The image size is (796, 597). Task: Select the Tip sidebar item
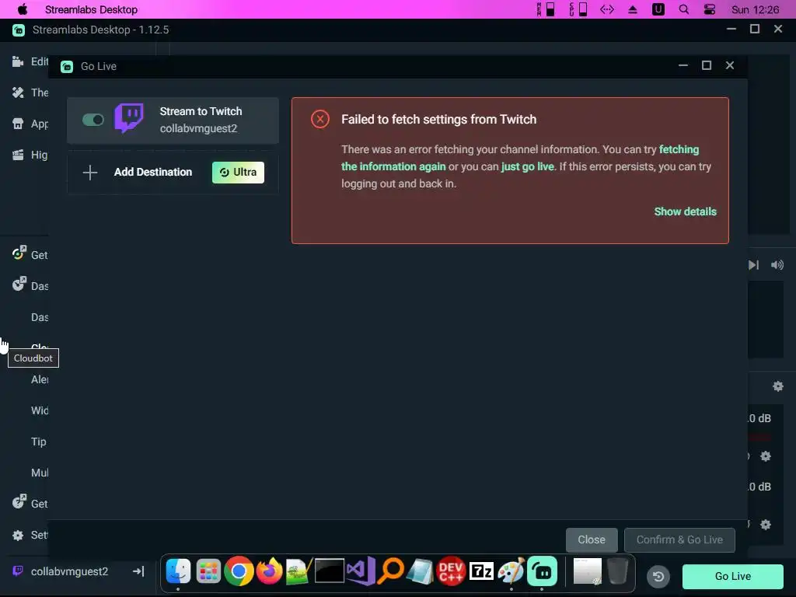39,442
